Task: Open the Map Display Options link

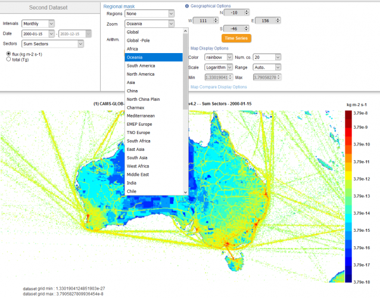Action: (209, 48)
